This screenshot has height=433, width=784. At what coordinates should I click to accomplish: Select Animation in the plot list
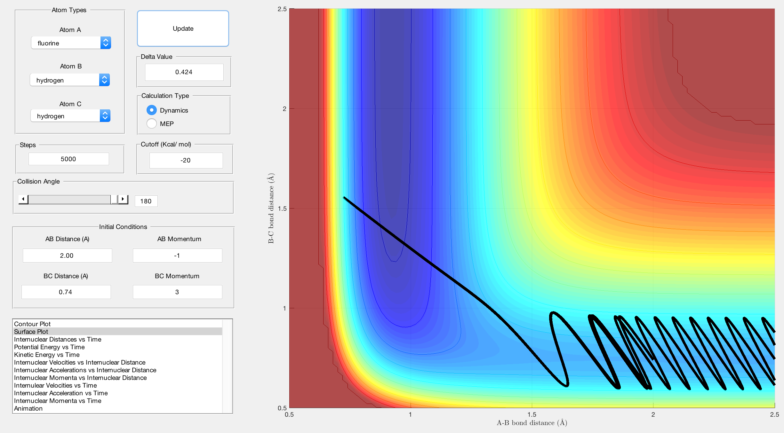tap(28, 408)
